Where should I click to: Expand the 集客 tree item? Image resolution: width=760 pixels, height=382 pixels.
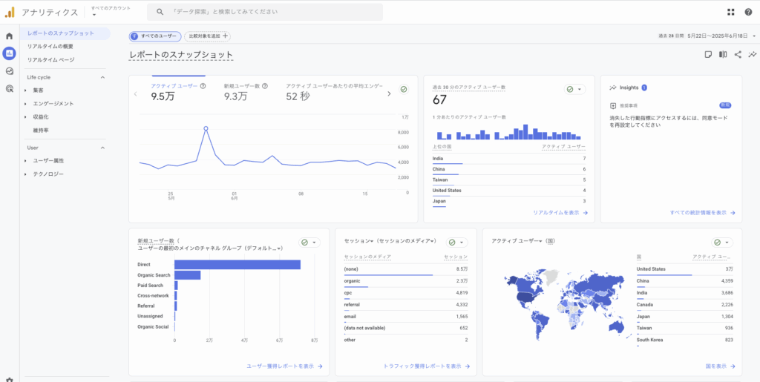tap(25, 90)
